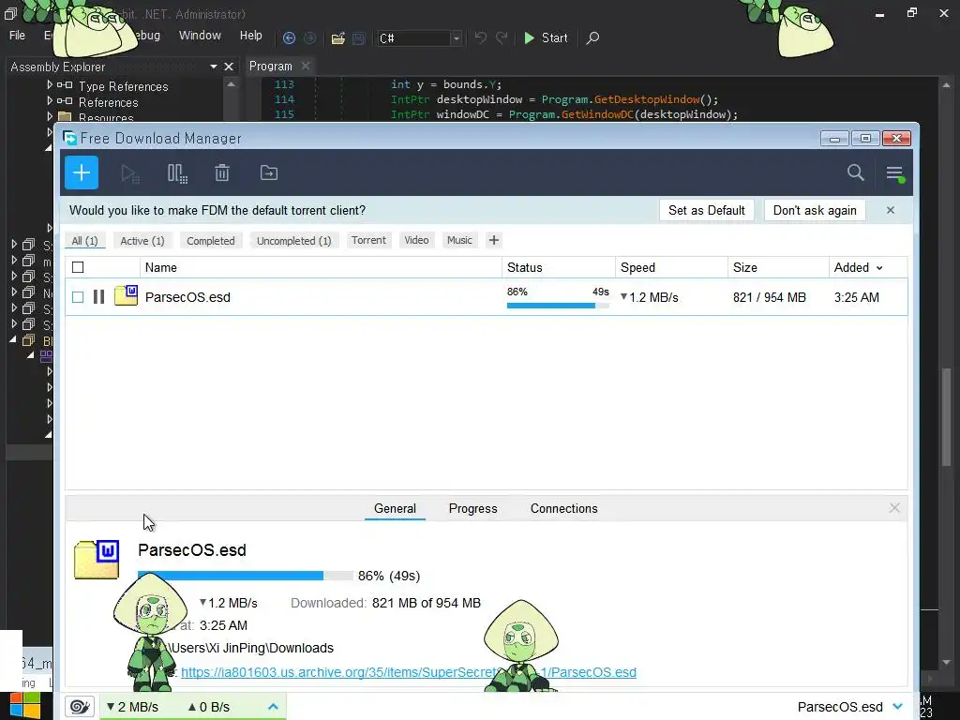Sort downloads by the Status column
Screen dimensions: 960x720
pos(525,267)
